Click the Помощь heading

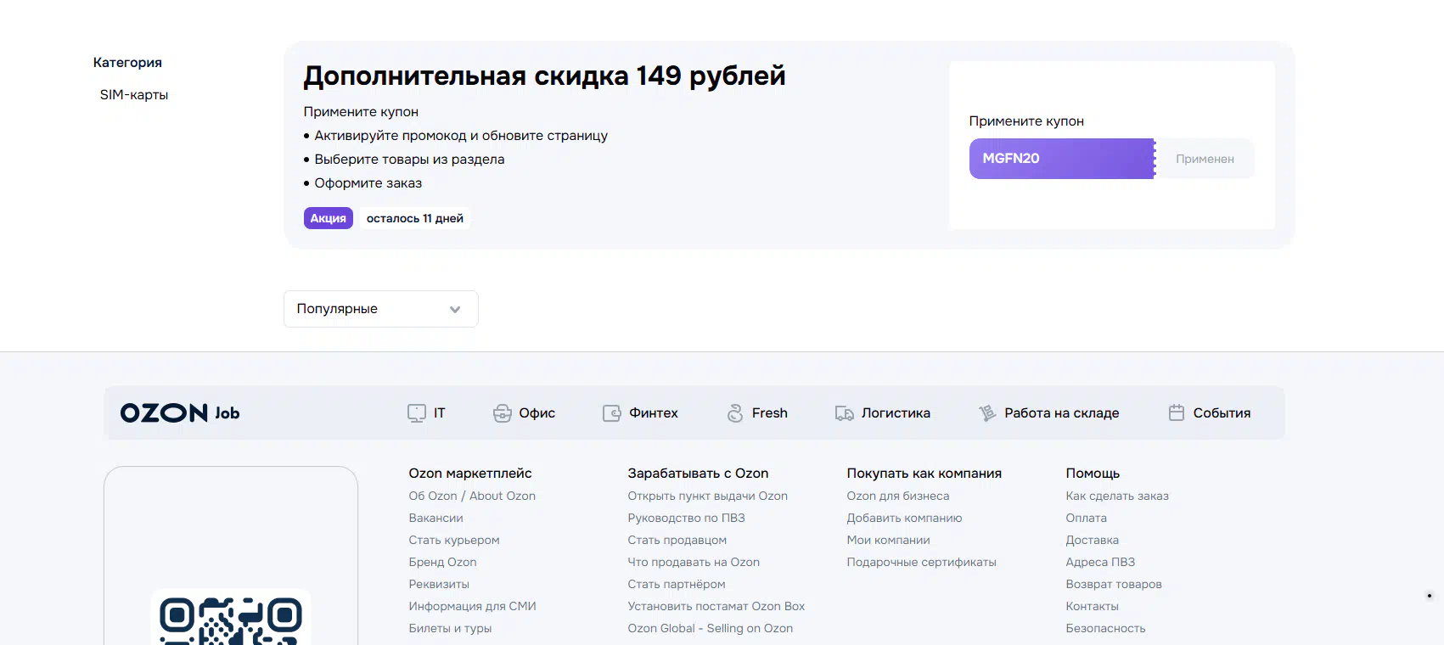[1093, 474]
